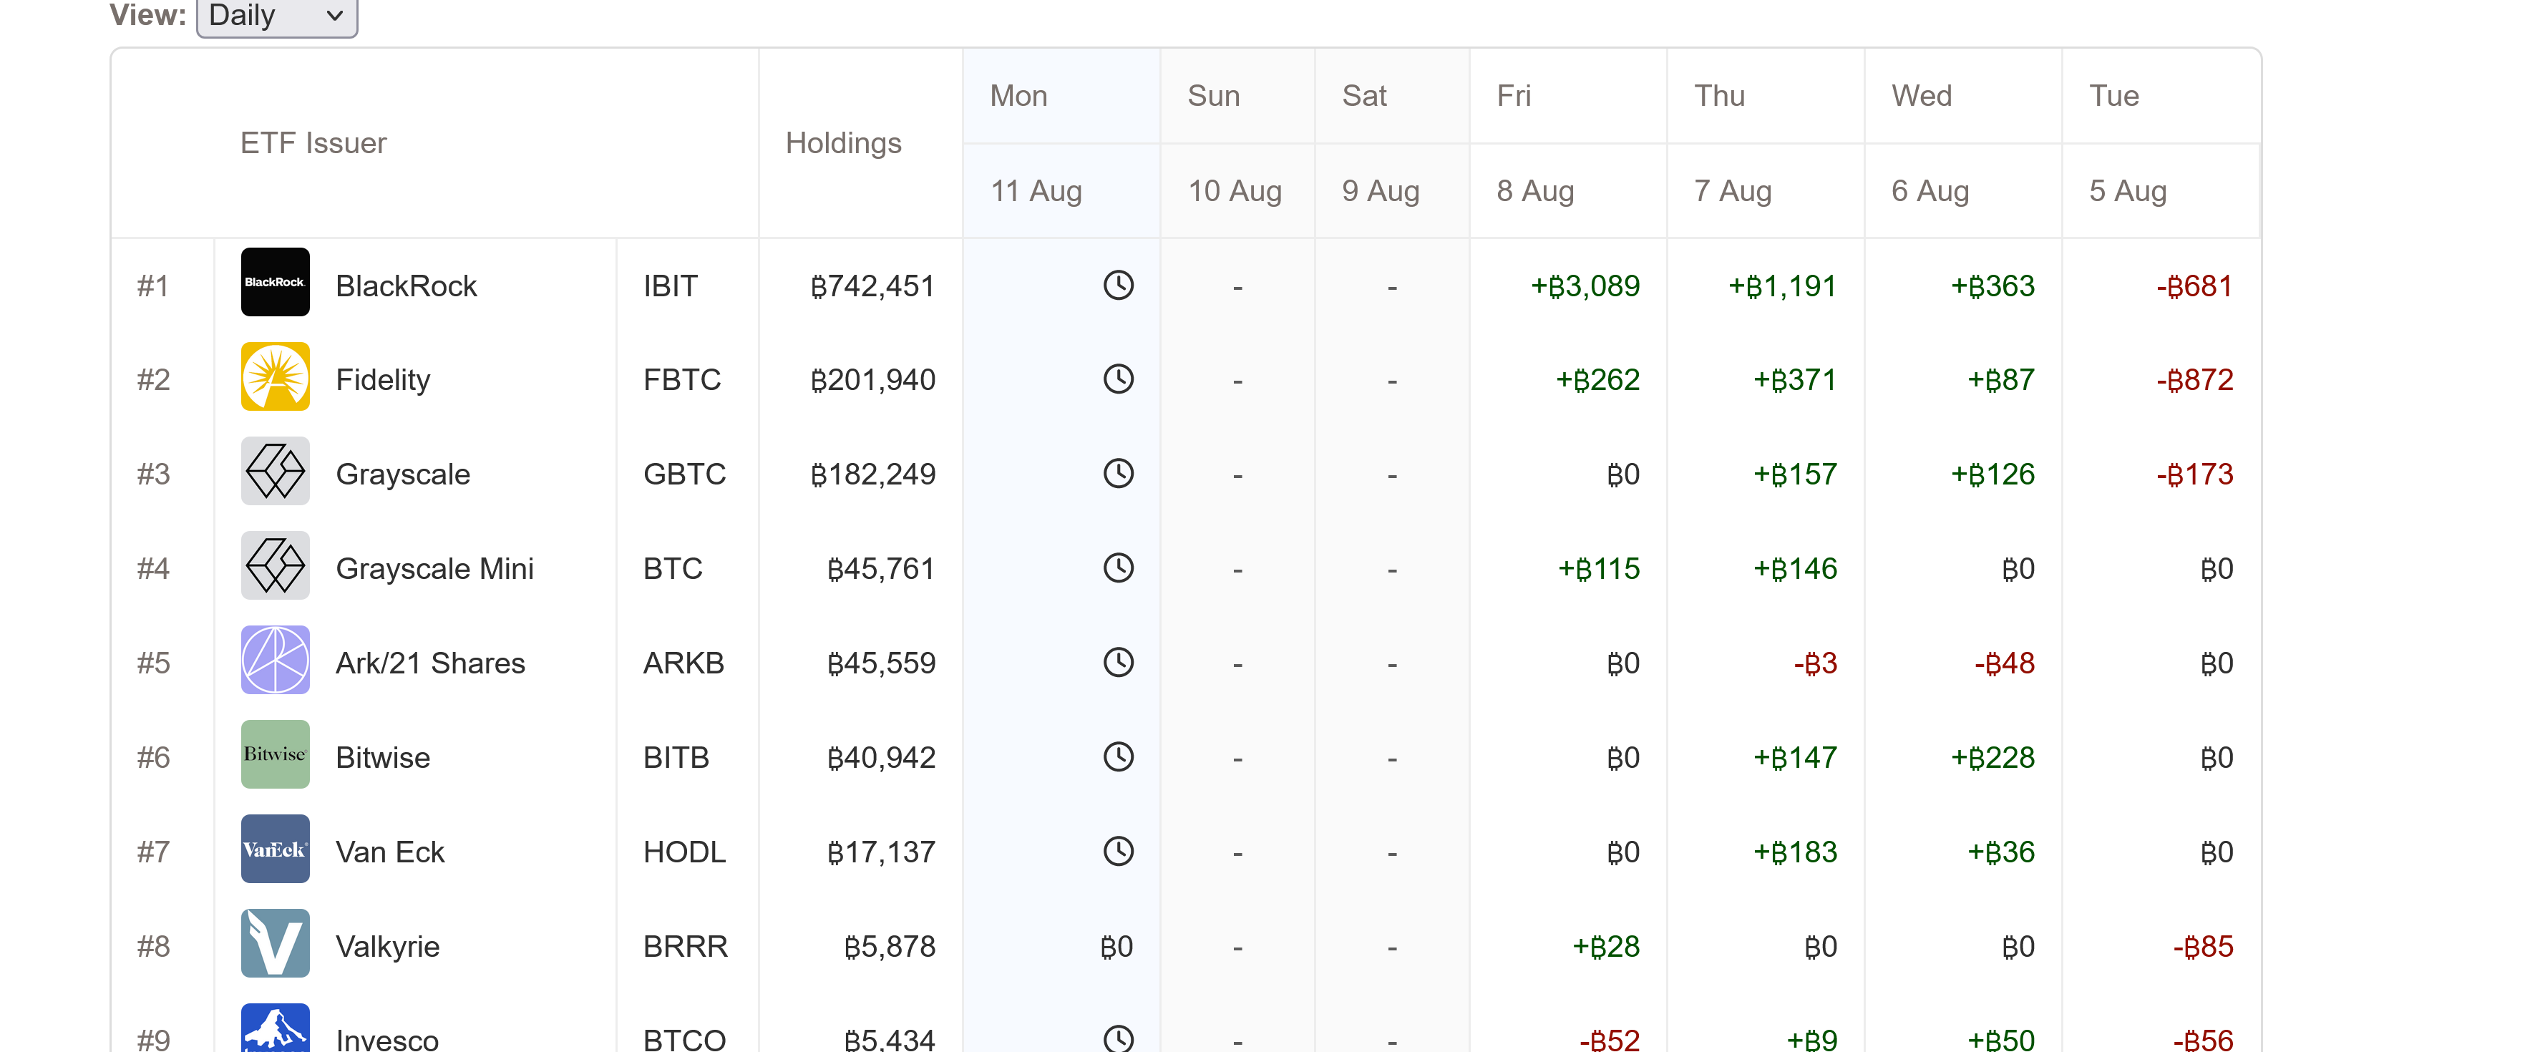The width and height of the screenshot is (2540, 1052).
Task: Click the Bitwise green logo
Action: (x=275, y=755)
